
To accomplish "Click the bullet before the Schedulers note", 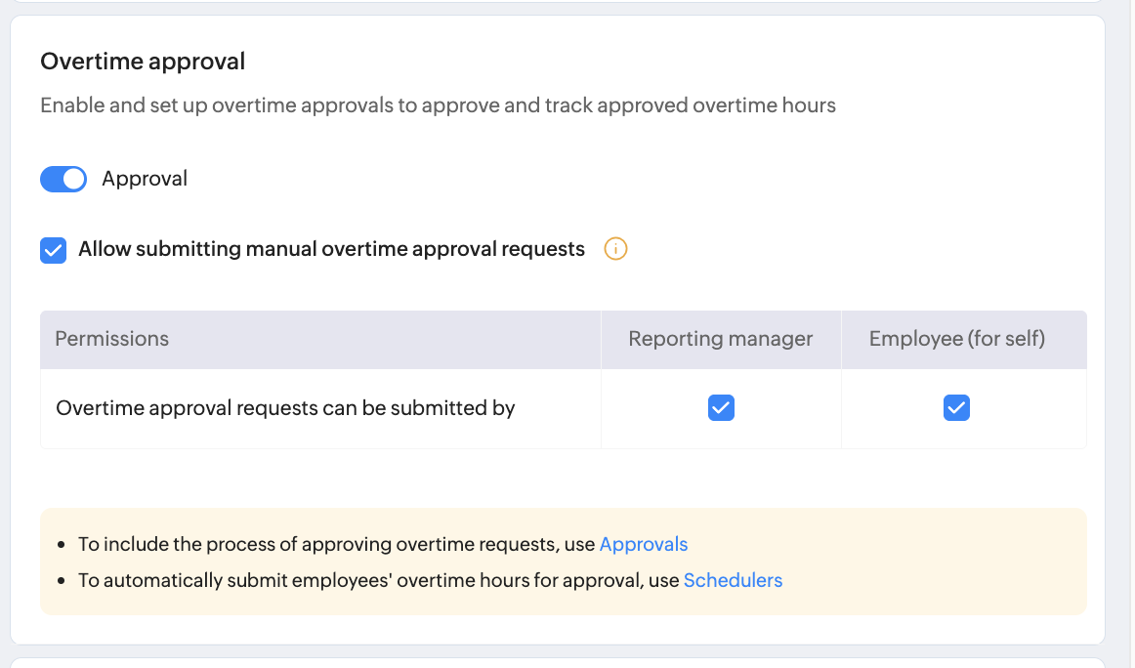I will [62, 580].
